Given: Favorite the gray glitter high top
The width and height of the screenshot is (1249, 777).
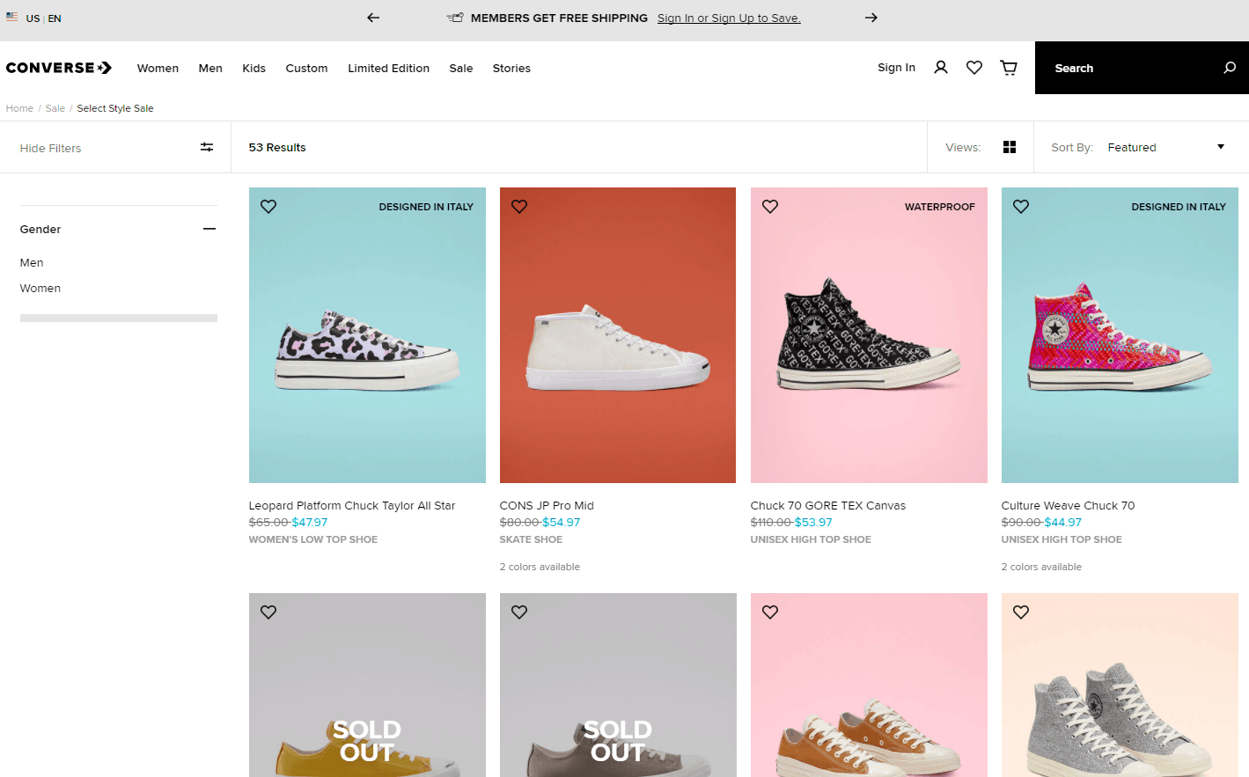Looking at the screenshot, I should point(1021,612).
